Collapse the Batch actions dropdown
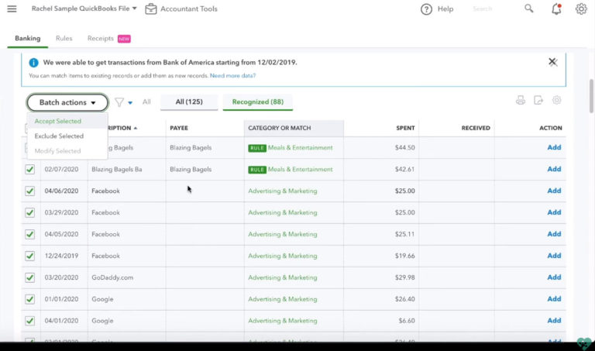Viewport: 595px width, 351px height. click(67, 102)
